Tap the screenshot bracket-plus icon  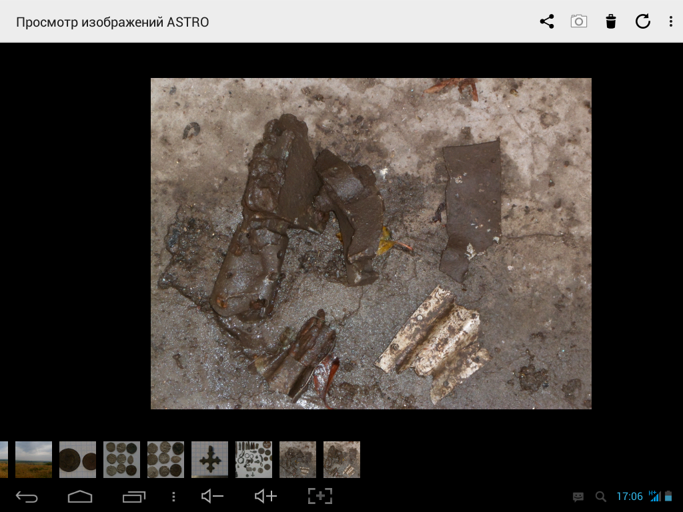pyautogui.click(x=320, y=496)
